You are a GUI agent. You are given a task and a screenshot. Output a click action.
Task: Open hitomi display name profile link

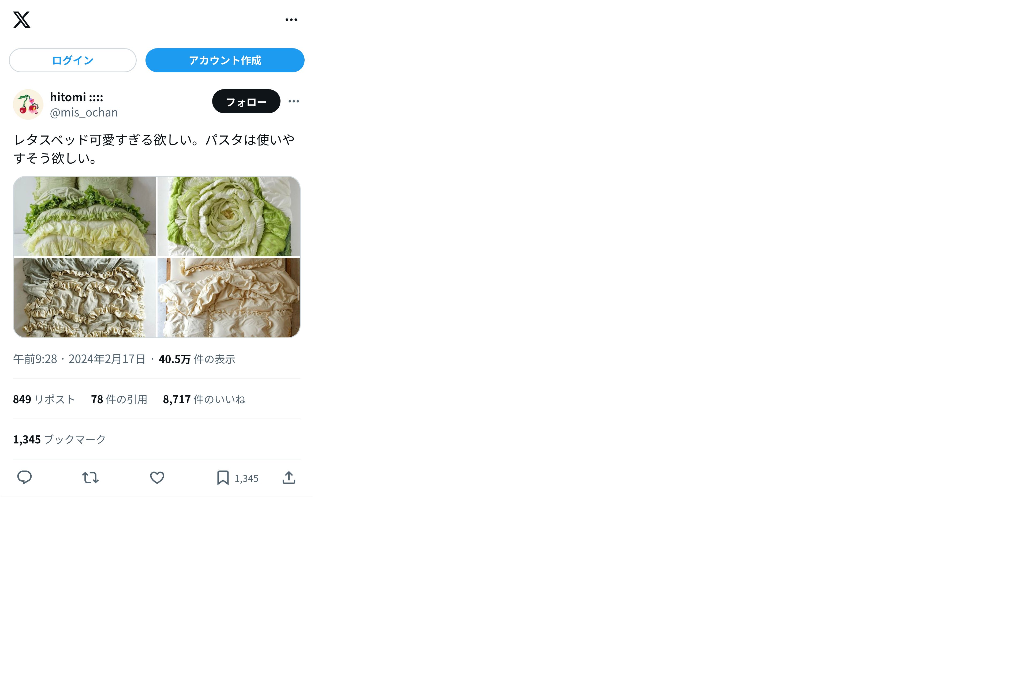point(76,97)
